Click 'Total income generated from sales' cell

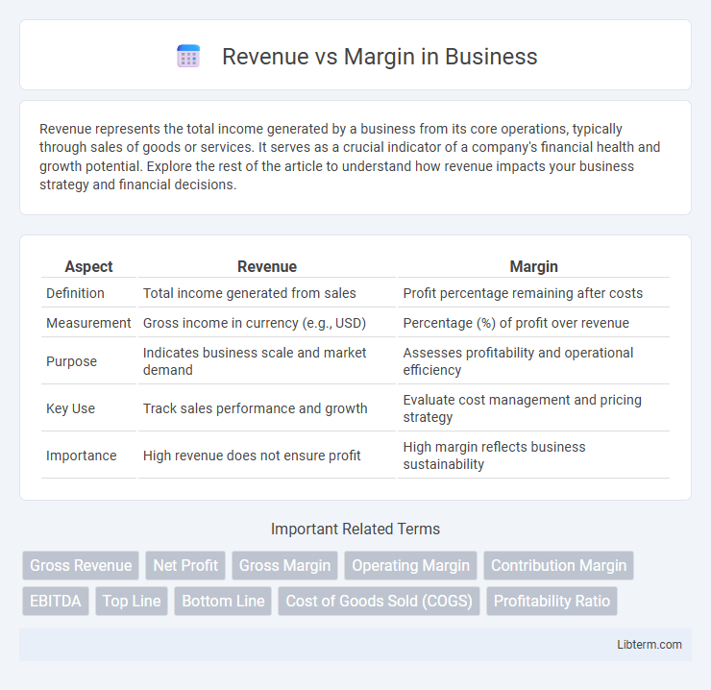[267, 293]
